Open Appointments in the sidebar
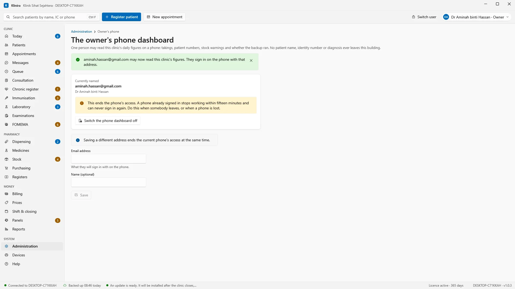515x289 pixels. pos(32,54)
